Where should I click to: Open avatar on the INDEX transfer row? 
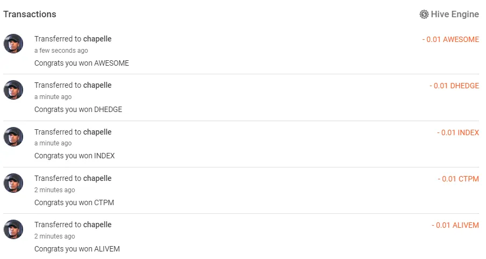pyautogui.click(x=13, y=137)
